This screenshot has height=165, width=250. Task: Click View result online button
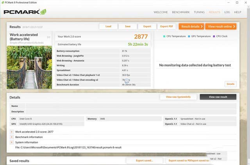click(221, 27)
